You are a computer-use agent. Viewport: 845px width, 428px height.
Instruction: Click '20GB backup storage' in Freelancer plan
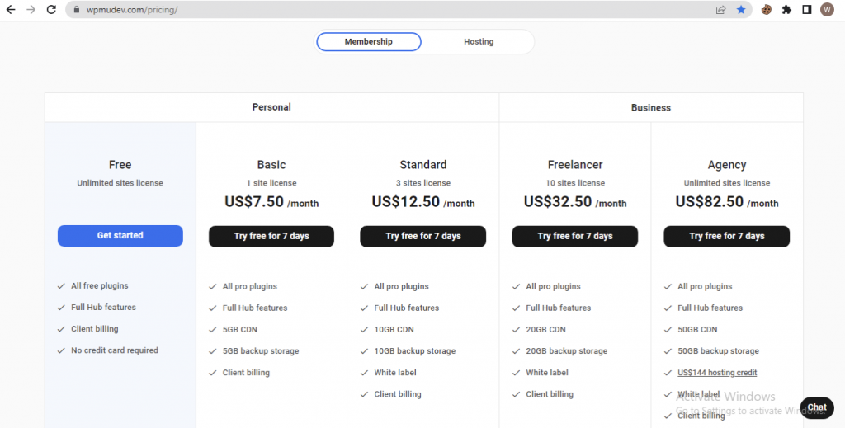567,351
